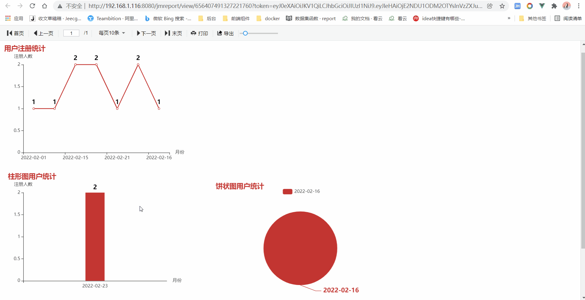Jump to last page 末页
The image size is (585, 300).
174,33
